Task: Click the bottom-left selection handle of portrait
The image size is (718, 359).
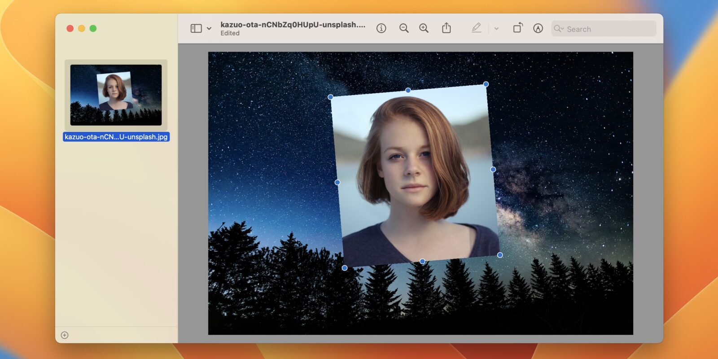Action: [x=345, y=268]
